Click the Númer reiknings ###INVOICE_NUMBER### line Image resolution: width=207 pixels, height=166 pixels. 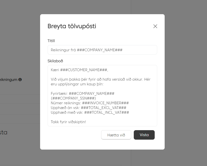click(90, 103)
